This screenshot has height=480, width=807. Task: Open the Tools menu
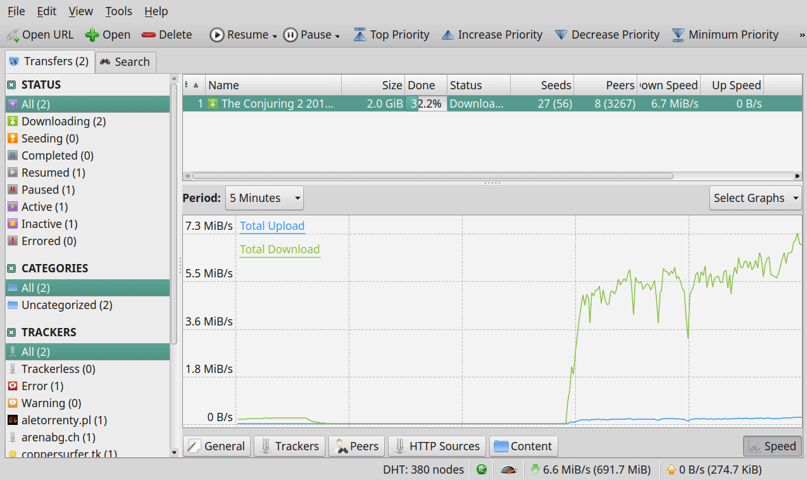(118, 11)
